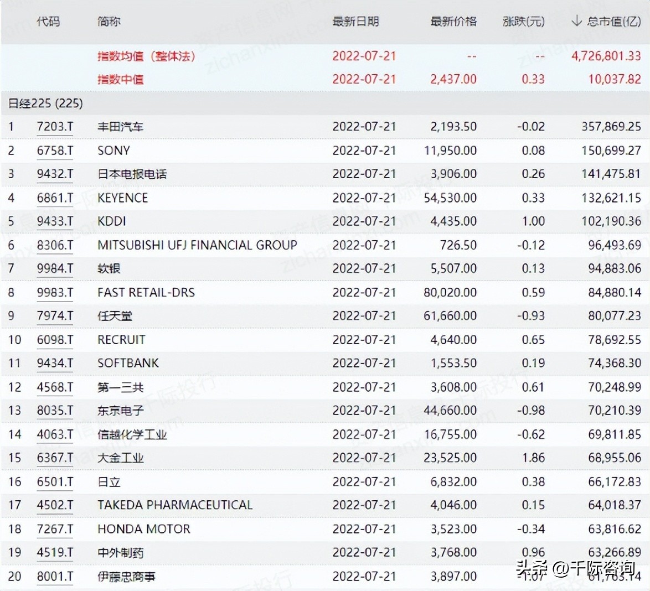Open 9432.T link for 日本电报电话
Viewport: 650px width, 591px height.
(54, 173)
